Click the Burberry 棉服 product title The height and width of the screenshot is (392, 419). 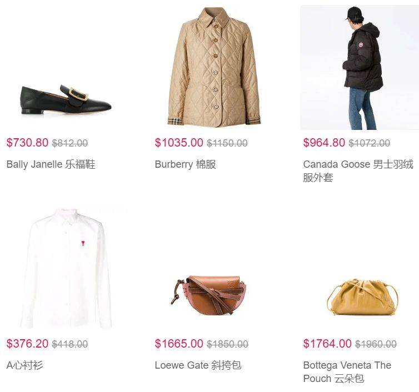point(185,164)
